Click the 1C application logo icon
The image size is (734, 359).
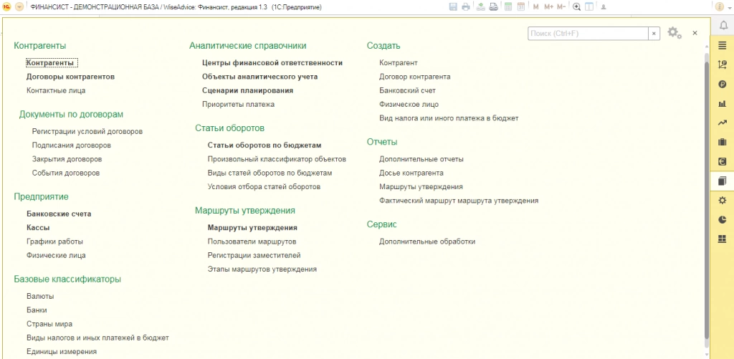pyautogui.click(x=7, y=7)
